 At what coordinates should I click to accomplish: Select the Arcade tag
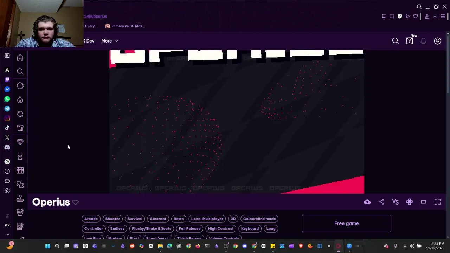[91, 219]
